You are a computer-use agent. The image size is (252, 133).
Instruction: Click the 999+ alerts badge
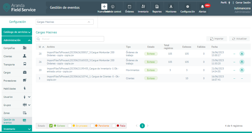(207, 6)
